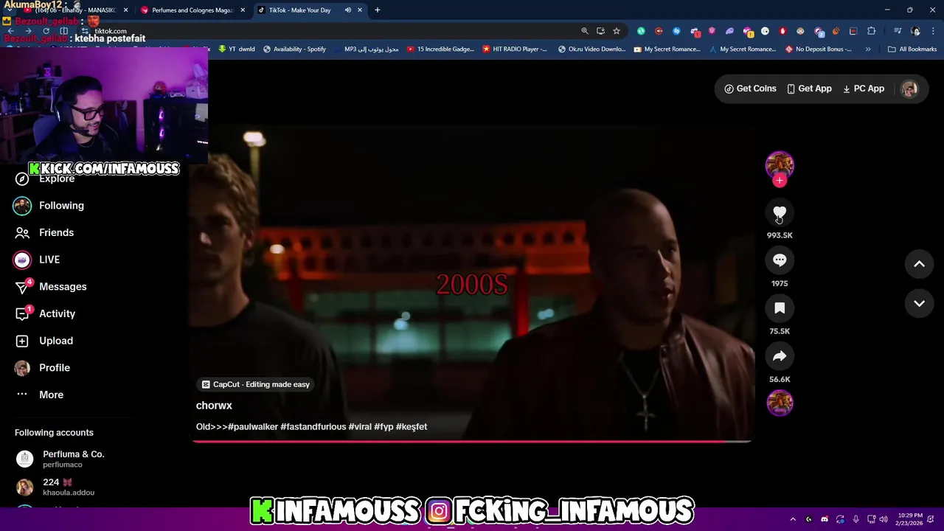Show hidden system tray icons

(793, 519)
